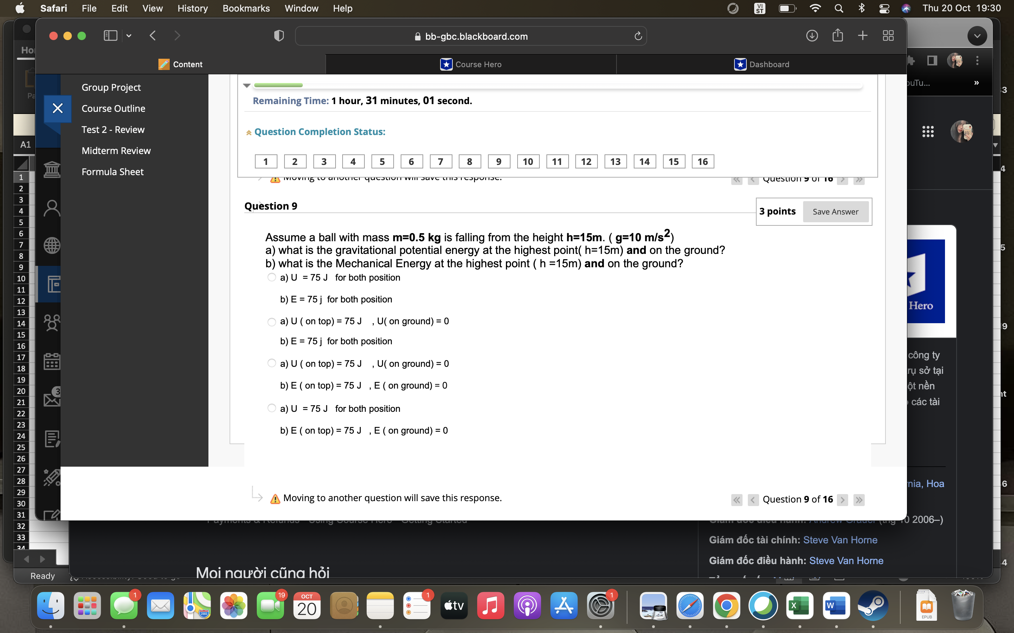Image resolution: width=1014 pixels, height=633 pixels.
Task: Switch to the Dashboard tab
Action: point(762,64)
